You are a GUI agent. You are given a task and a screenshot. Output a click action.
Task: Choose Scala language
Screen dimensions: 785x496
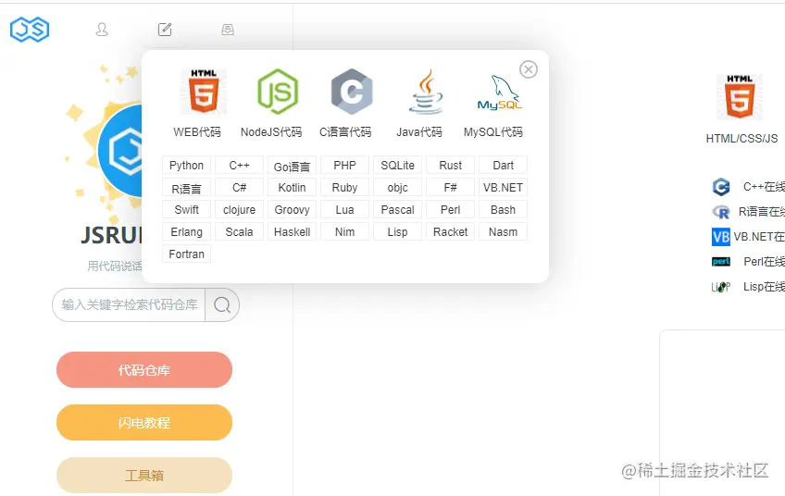click(240, 231)
